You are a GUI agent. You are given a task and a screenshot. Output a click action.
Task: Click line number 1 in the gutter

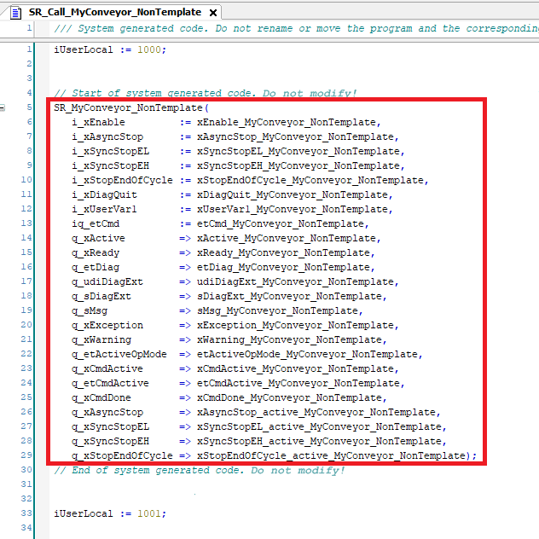pos(30,28)
